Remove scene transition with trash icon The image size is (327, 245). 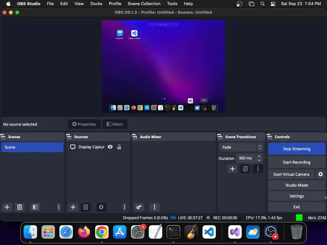pyautogui.click(x=245, y=169)
